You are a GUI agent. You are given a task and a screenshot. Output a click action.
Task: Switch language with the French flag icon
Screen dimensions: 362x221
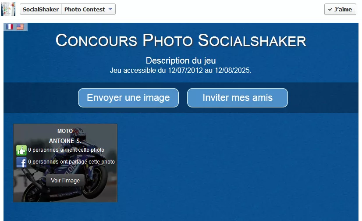tap(10, 27)
